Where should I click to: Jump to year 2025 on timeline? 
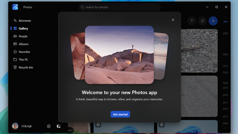[225, 33]
